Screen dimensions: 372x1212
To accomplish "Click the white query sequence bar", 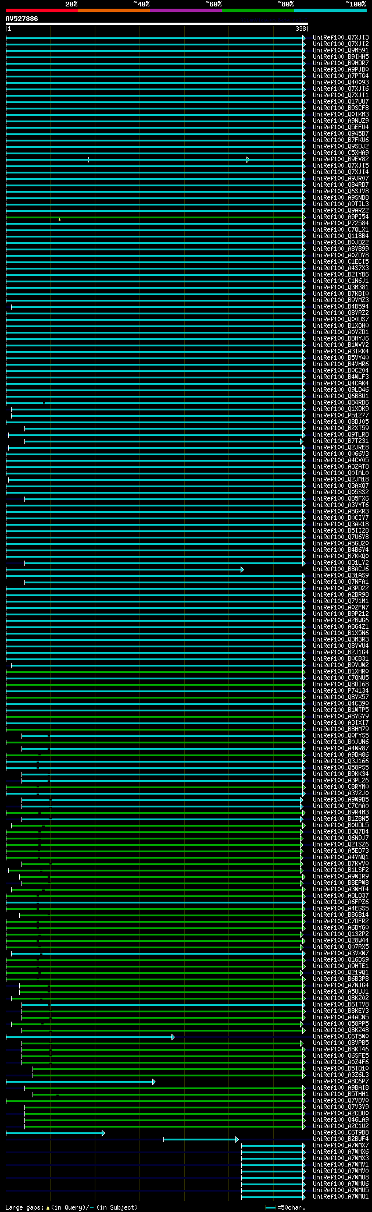I will 157,24.
